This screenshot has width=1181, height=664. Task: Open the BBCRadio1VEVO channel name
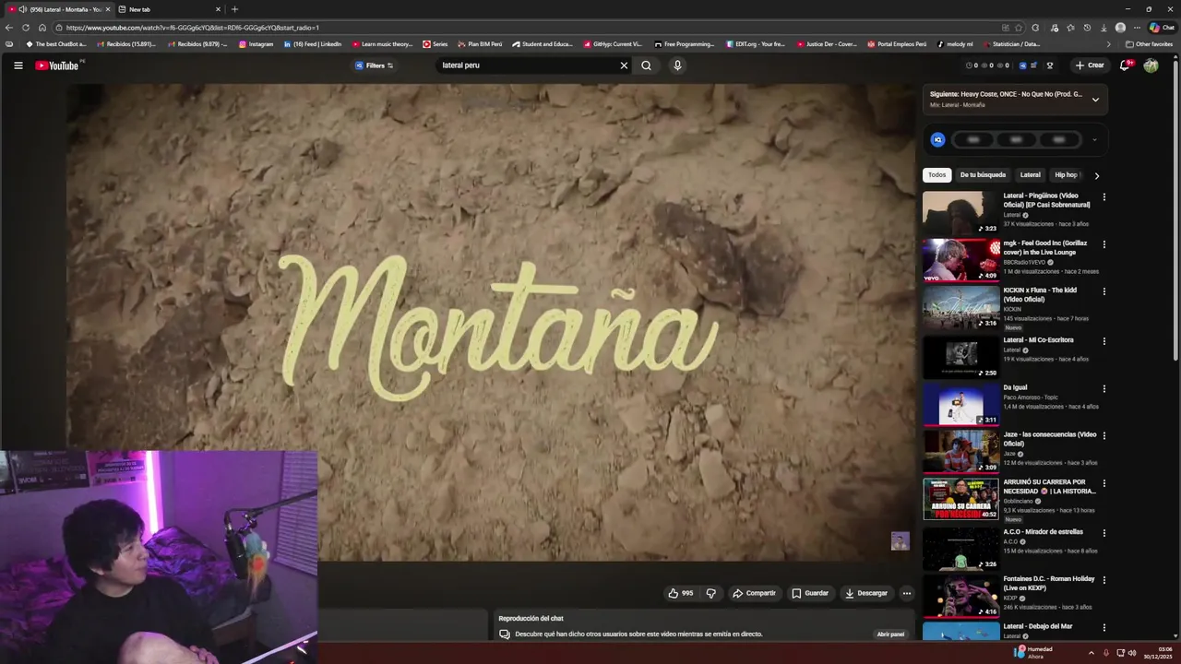1024,262
